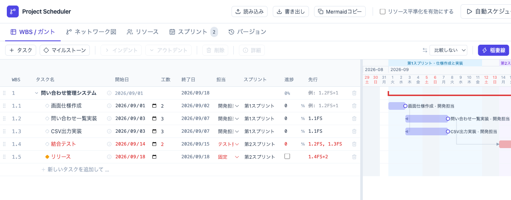The height and width of the screenshot is (200, 511).
Task: Switch to the リソース tab
Action: (x=143, y=32)
